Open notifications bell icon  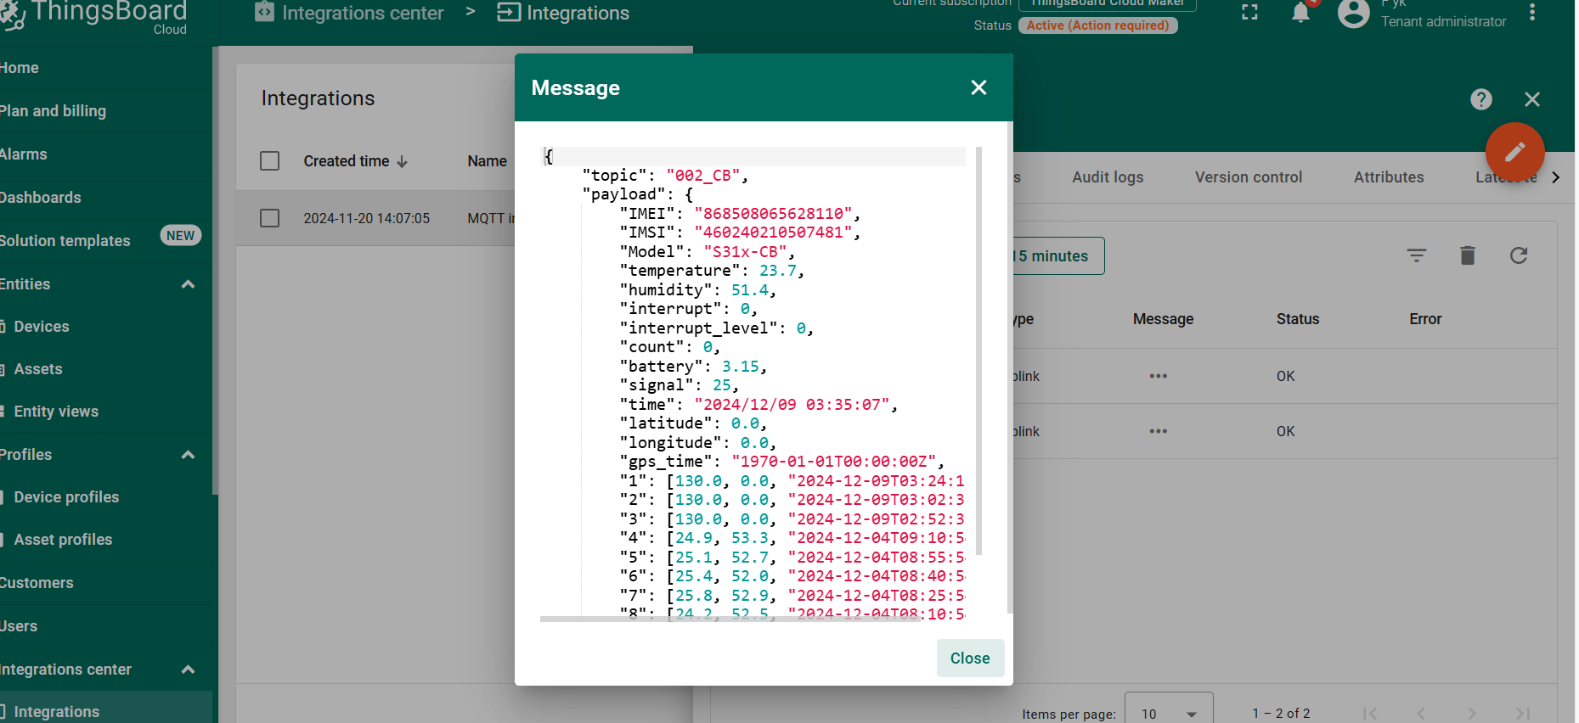[x=1300, y=13]
